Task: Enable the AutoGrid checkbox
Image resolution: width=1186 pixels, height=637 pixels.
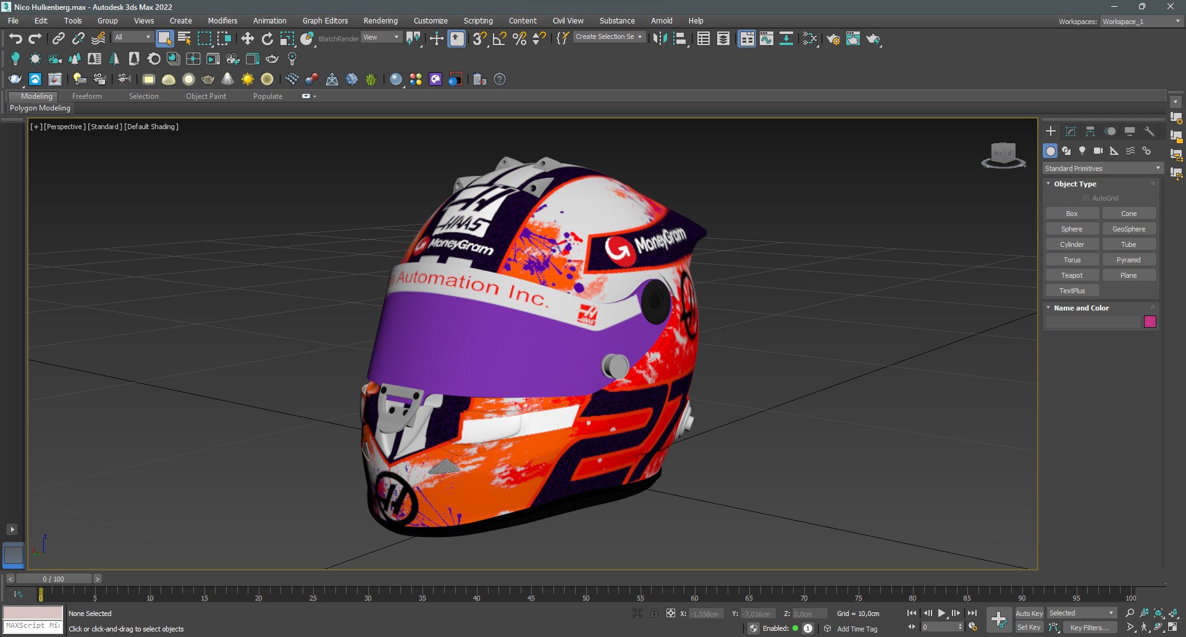Action: tap(1086, 198)
